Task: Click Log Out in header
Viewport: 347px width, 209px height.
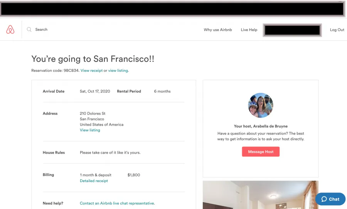Action: (337, 30)
